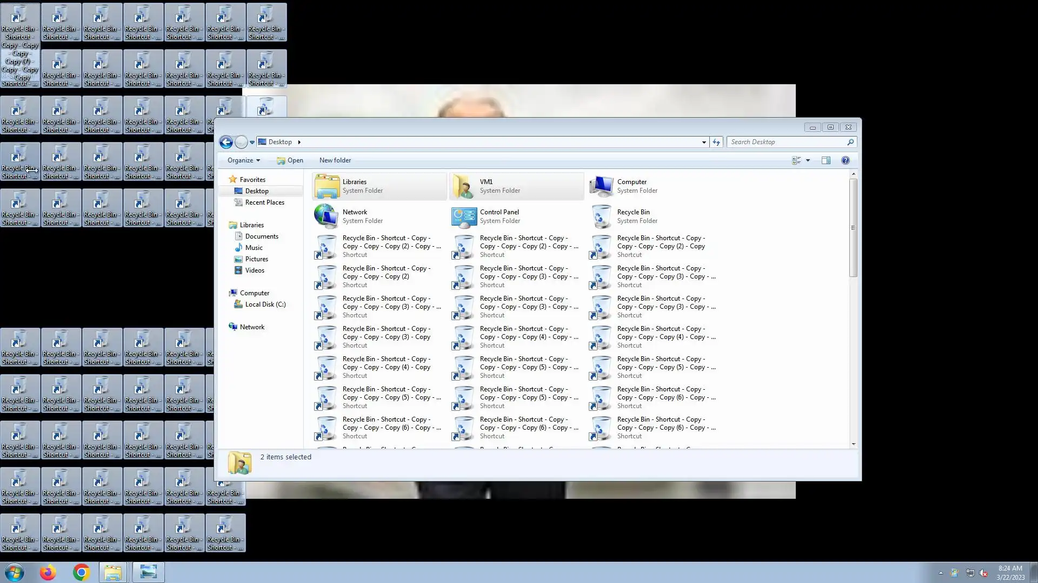Click the Back navigation arrow button
1038x583 pixels.
[226, 142]
